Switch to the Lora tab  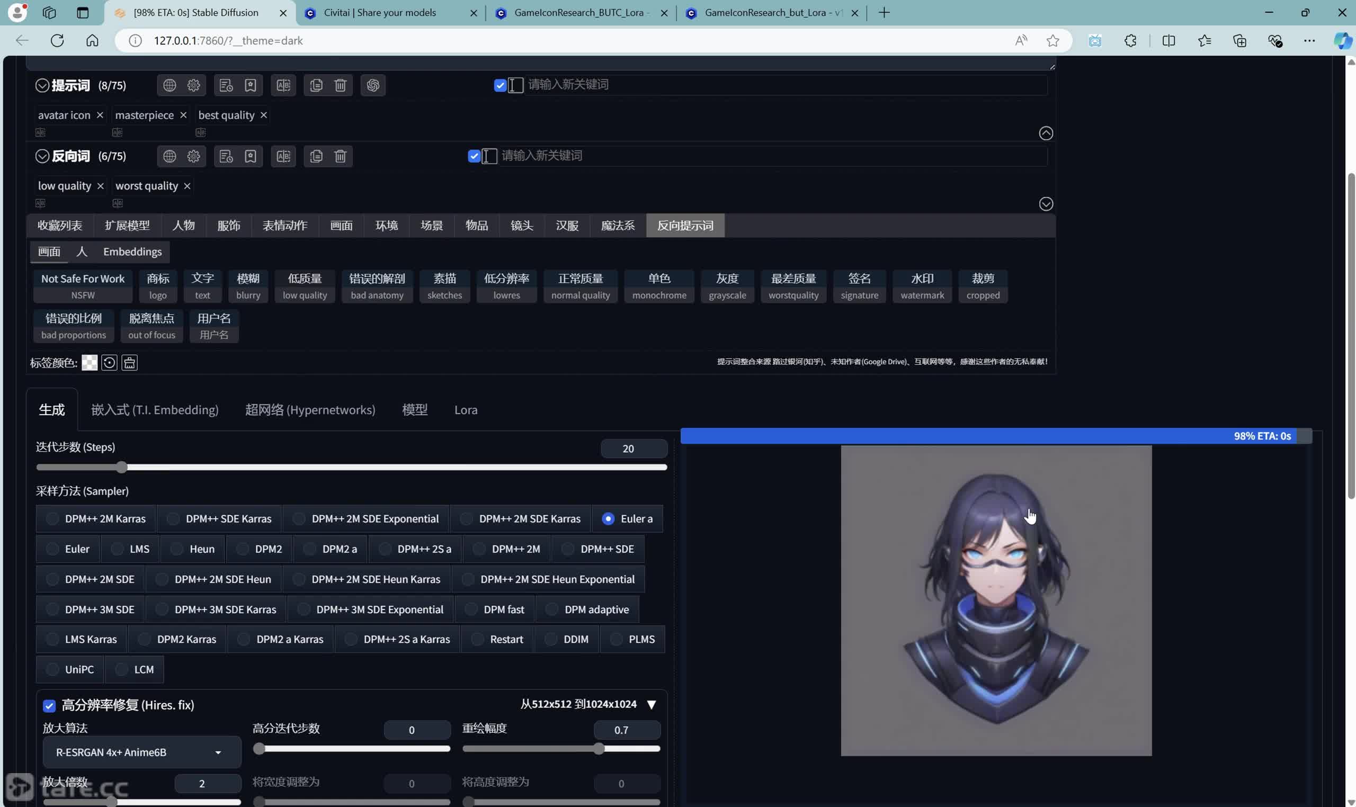point(465,410)
